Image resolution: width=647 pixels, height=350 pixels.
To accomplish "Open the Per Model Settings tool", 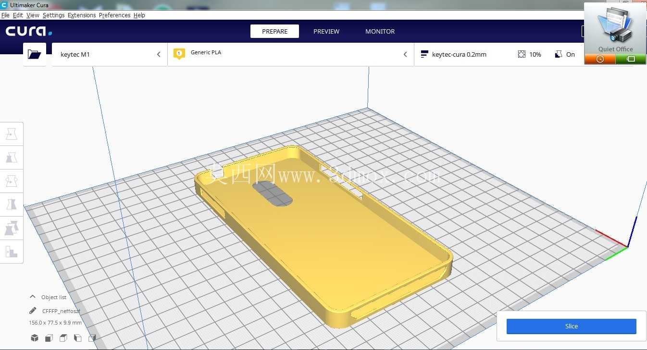I will tap(12, 228).
